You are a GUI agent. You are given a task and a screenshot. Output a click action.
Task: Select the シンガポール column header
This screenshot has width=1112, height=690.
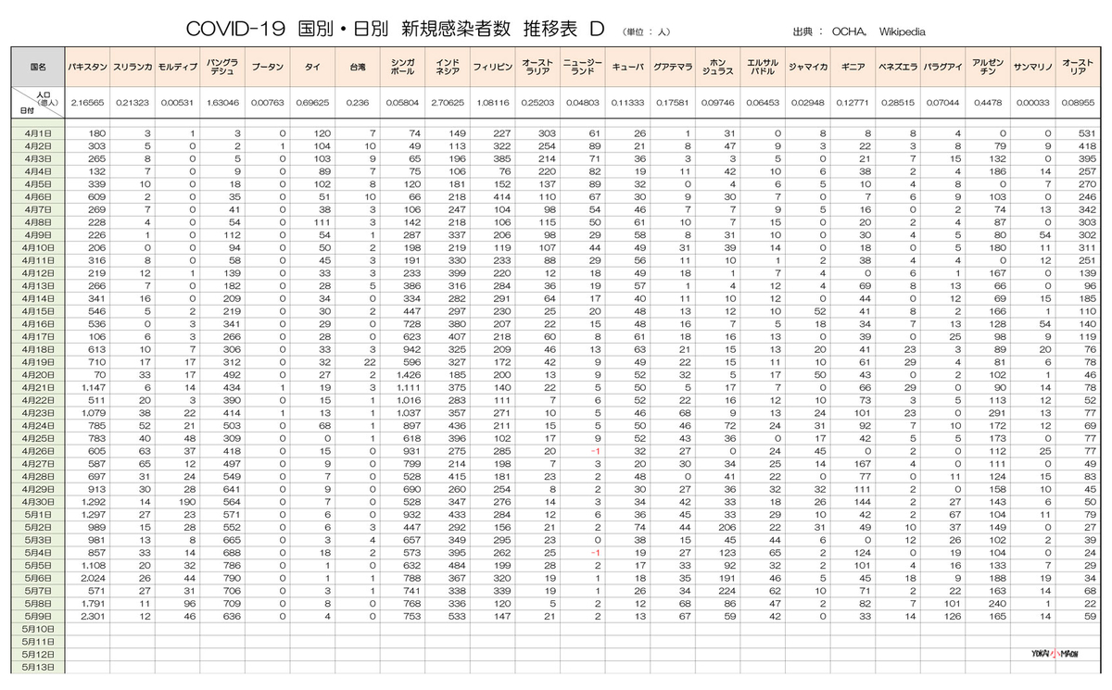click(402, 68)
